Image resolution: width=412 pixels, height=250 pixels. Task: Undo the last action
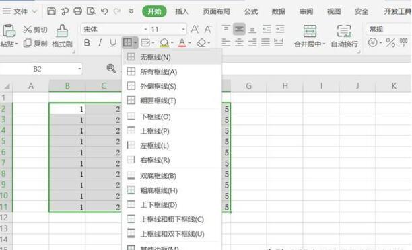click(x=104, y=11)
